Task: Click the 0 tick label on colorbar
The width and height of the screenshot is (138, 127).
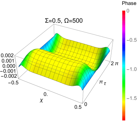Action: pos(128,11)
